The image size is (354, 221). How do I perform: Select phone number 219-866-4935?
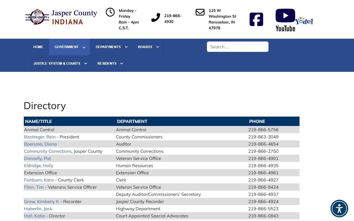point(263,166)
